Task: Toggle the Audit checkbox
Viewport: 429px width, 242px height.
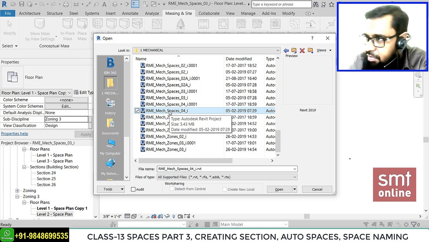Action: point(133,190)
